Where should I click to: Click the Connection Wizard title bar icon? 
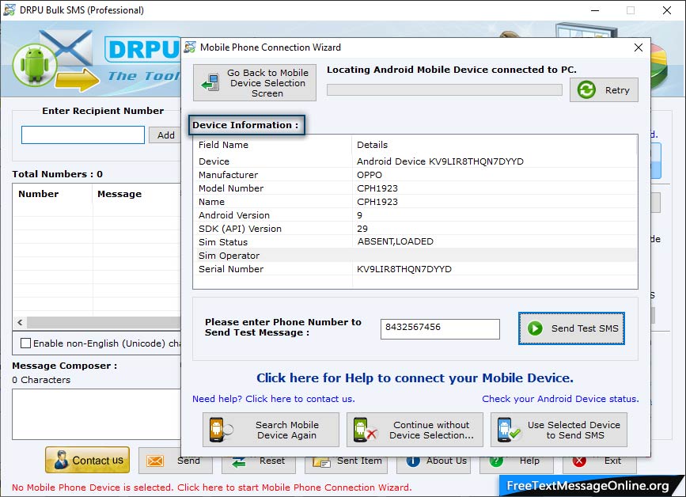(190, 47)
